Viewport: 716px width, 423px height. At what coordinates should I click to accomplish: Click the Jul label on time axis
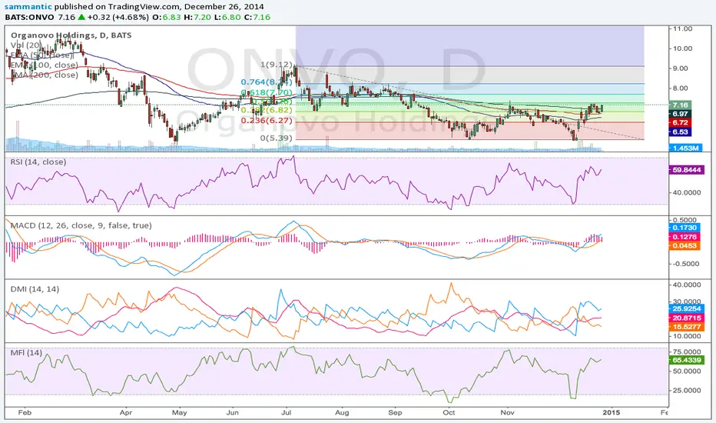click(286, 412)
